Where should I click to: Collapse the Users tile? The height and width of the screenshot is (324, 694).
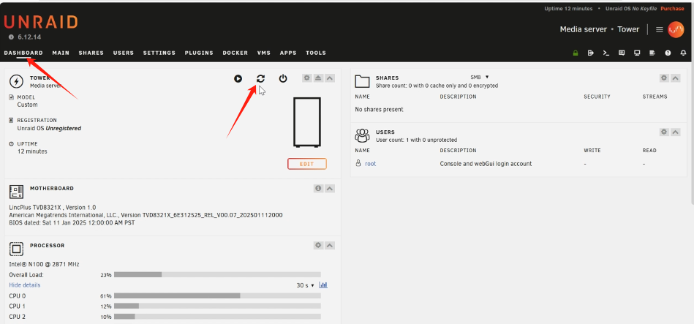point(676,132)
